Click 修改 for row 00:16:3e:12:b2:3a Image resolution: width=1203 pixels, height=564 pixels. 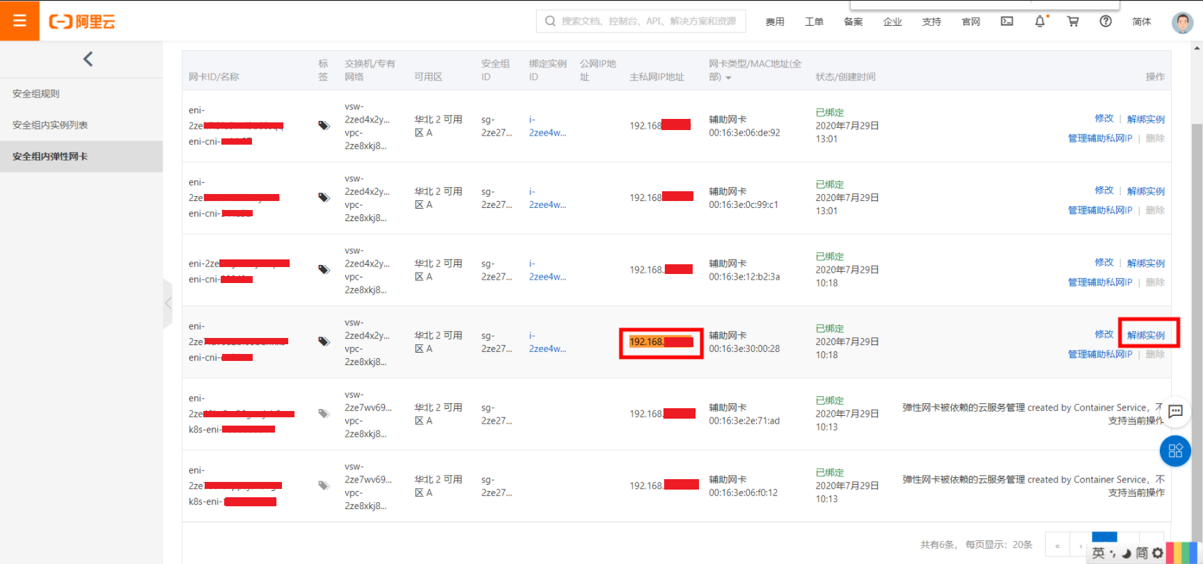point(1103,262)
